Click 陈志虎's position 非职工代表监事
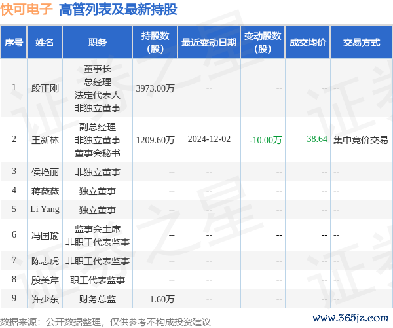Screen dimensions: 393x328 pos(97,261)
